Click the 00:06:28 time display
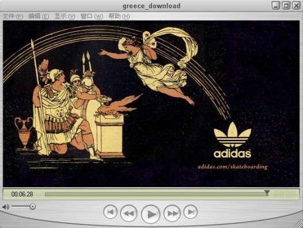Screen dimensions: 303x228 (x=22, y=194)
